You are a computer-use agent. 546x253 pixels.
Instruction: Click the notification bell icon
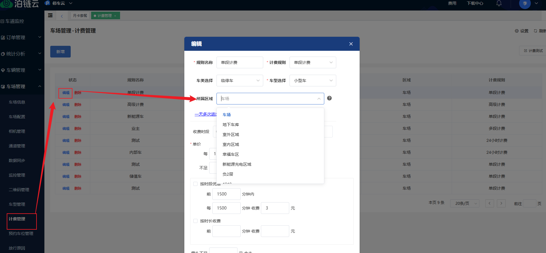(x=499, y=3)
